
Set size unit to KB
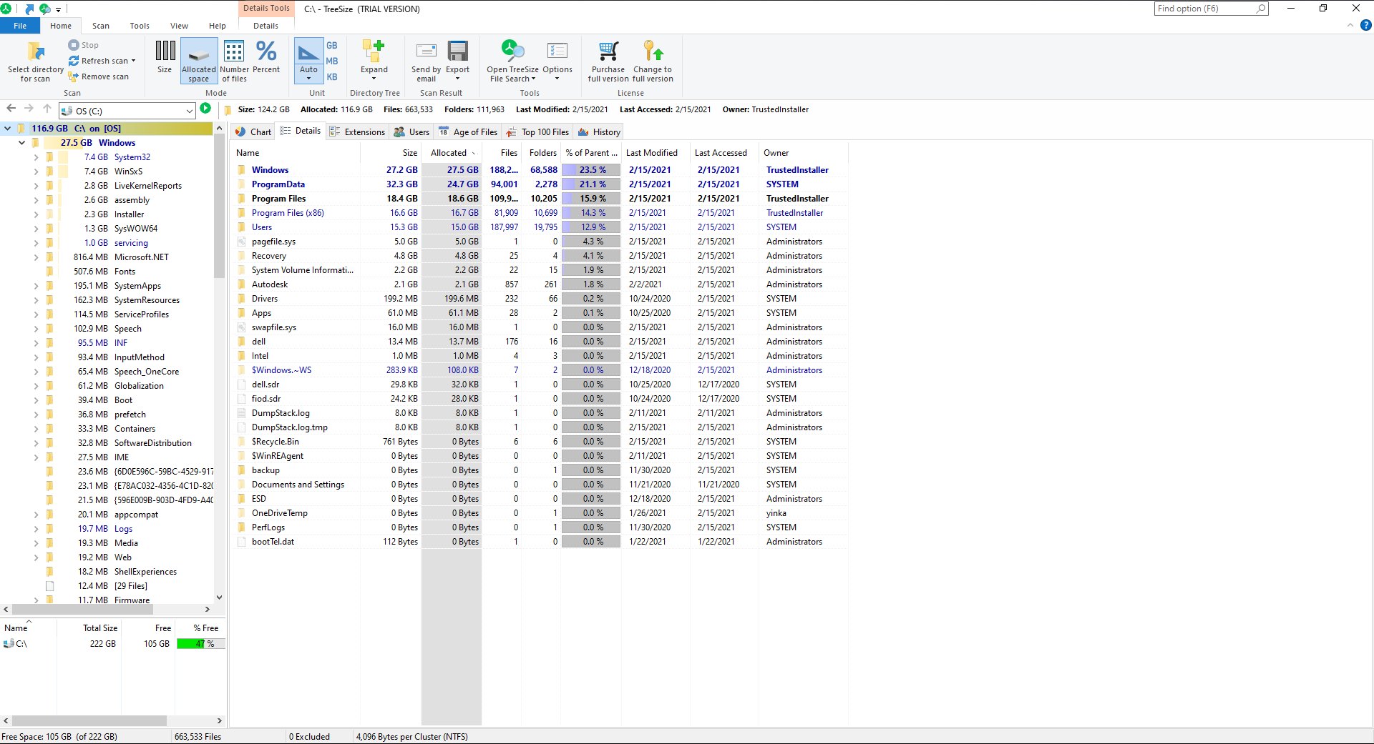332,76
